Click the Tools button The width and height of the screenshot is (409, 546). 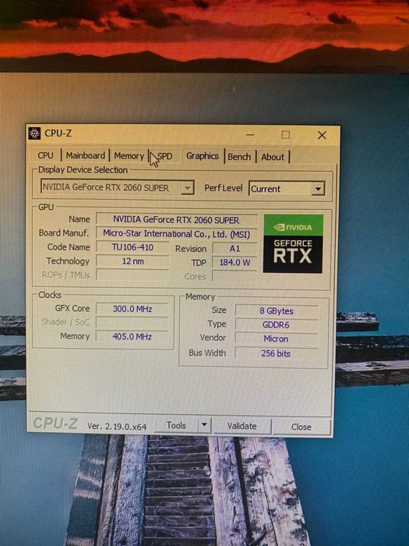[x=176, y=425]
